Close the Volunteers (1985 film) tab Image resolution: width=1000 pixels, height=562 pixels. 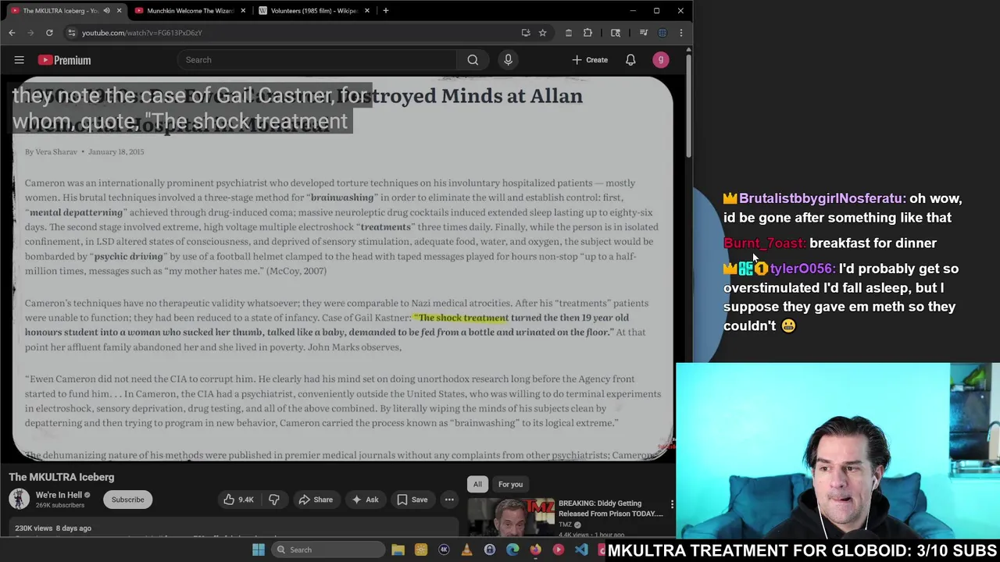pyautogui.click(x=367, y=10)
